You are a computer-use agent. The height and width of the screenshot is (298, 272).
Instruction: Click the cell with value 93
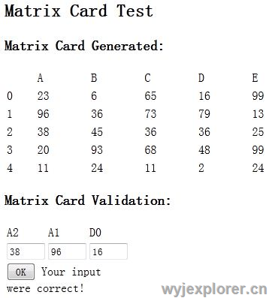point(97,150)
